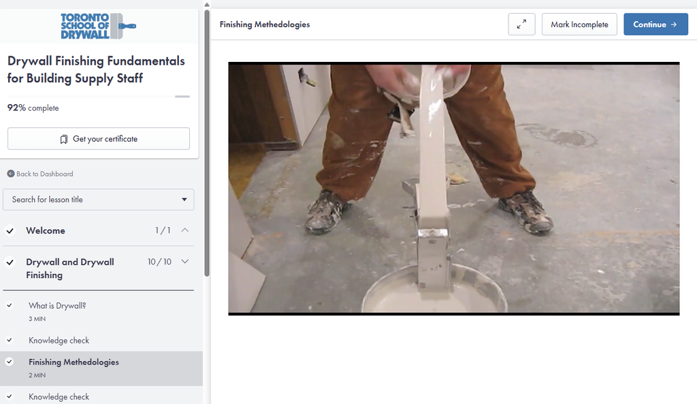Click the checkmark next to What is Drywall?
This screenshot has width=697, height=404.
10,305
